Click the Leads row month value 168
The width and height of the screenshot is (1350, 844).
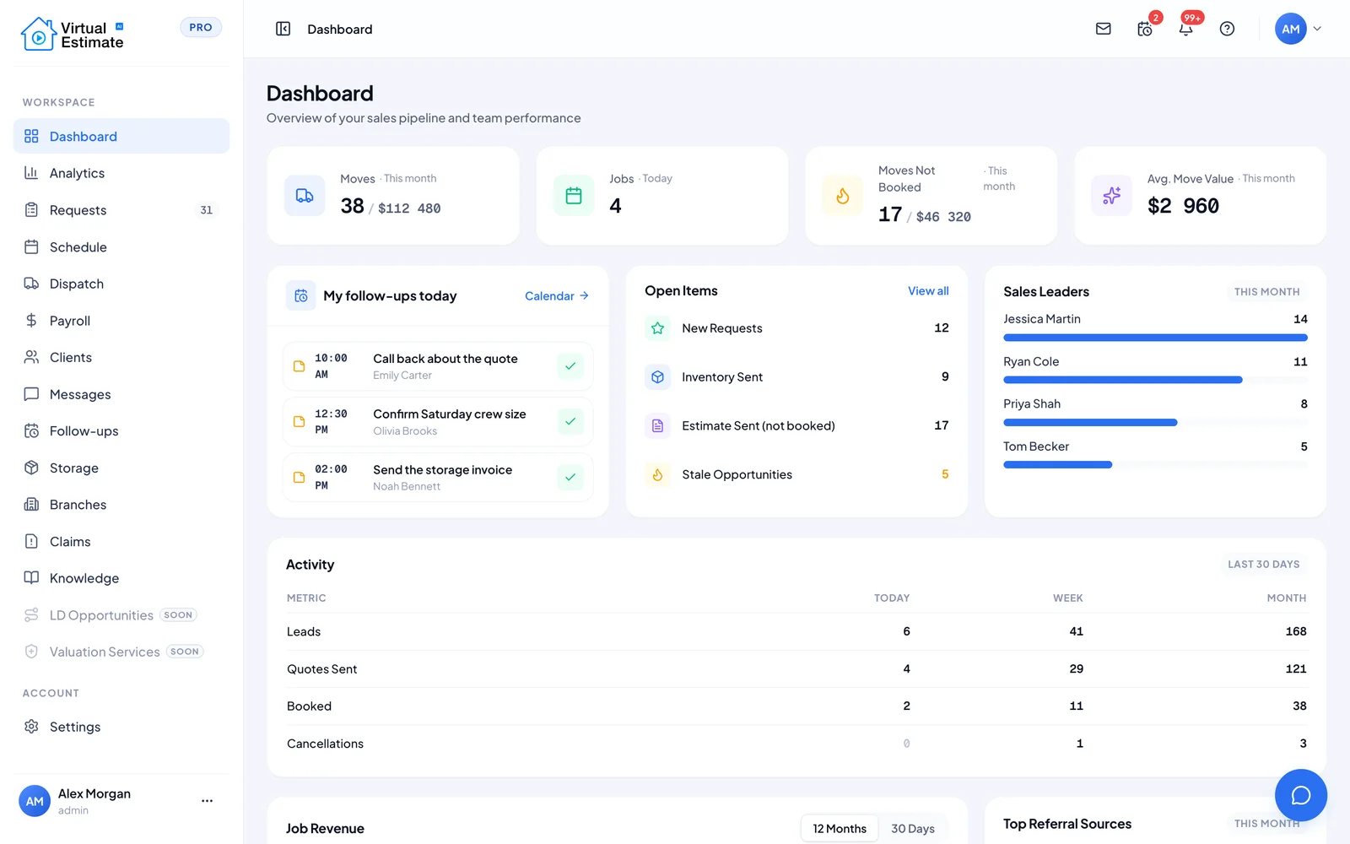tap(1296, 631)
